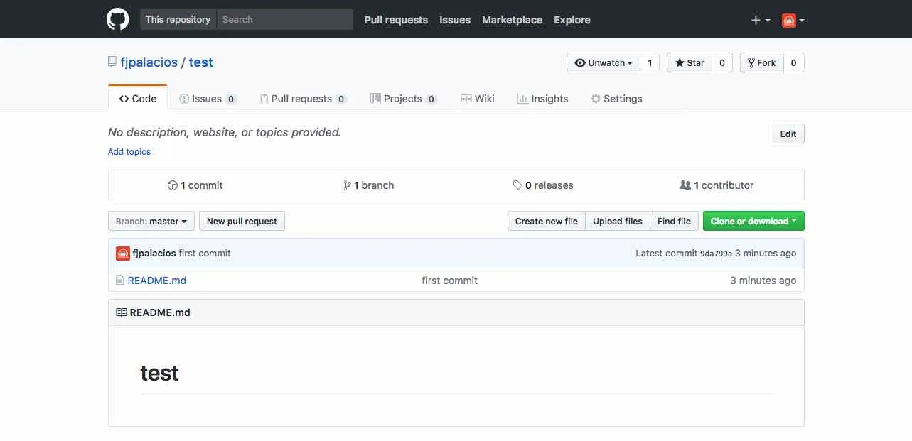Image resolution: width=912 pixels, height=441 pixels.
Task: Open Issues in top navigation
Action: click(x=455, y=20)
